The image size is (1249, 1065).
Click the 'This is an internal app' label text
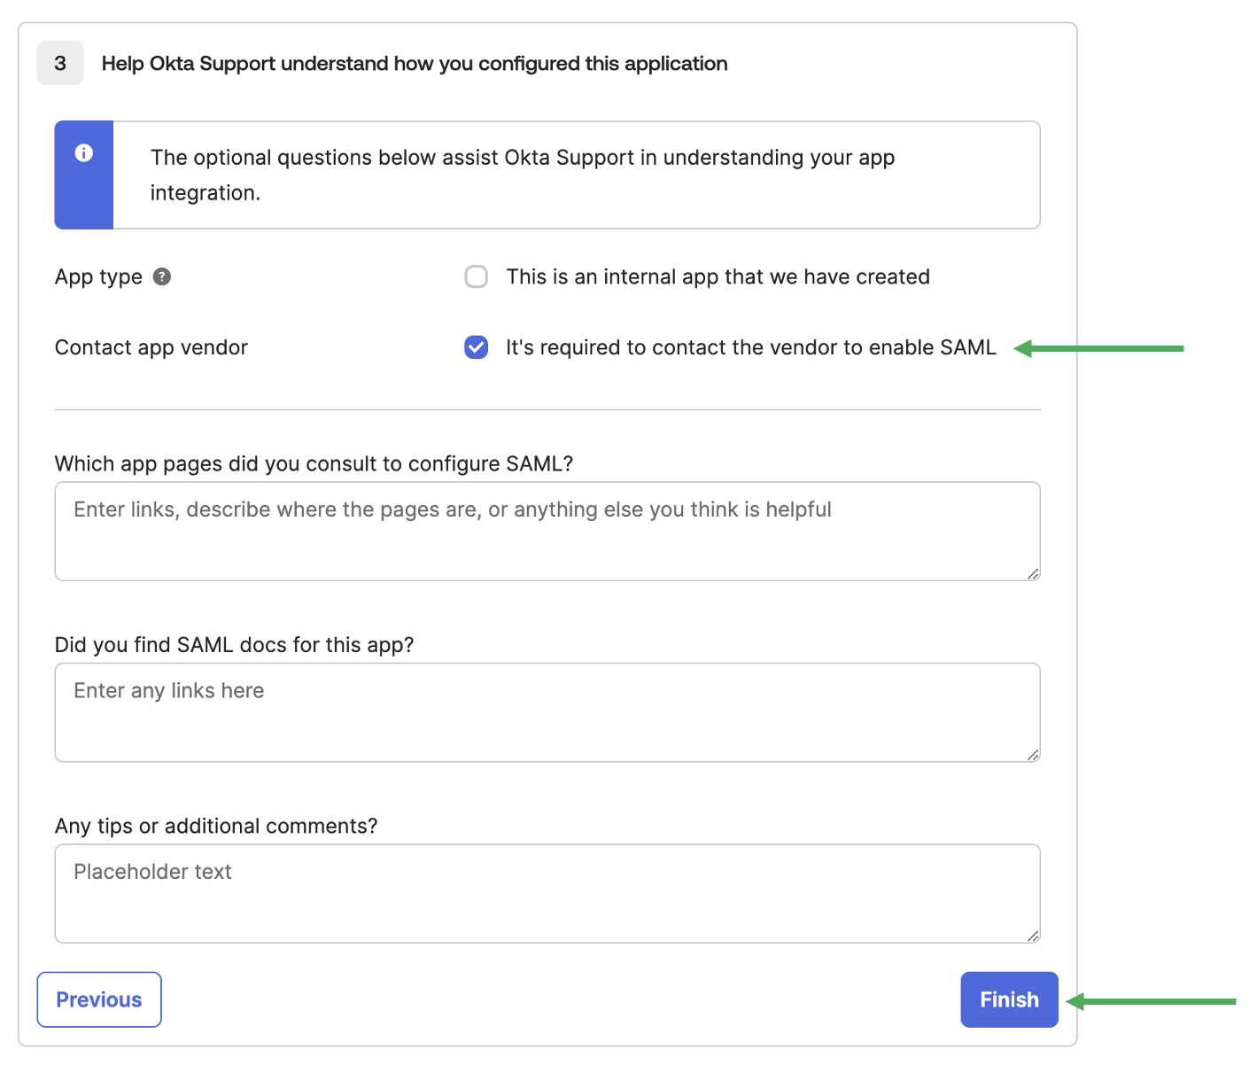[x=718, y=276]
